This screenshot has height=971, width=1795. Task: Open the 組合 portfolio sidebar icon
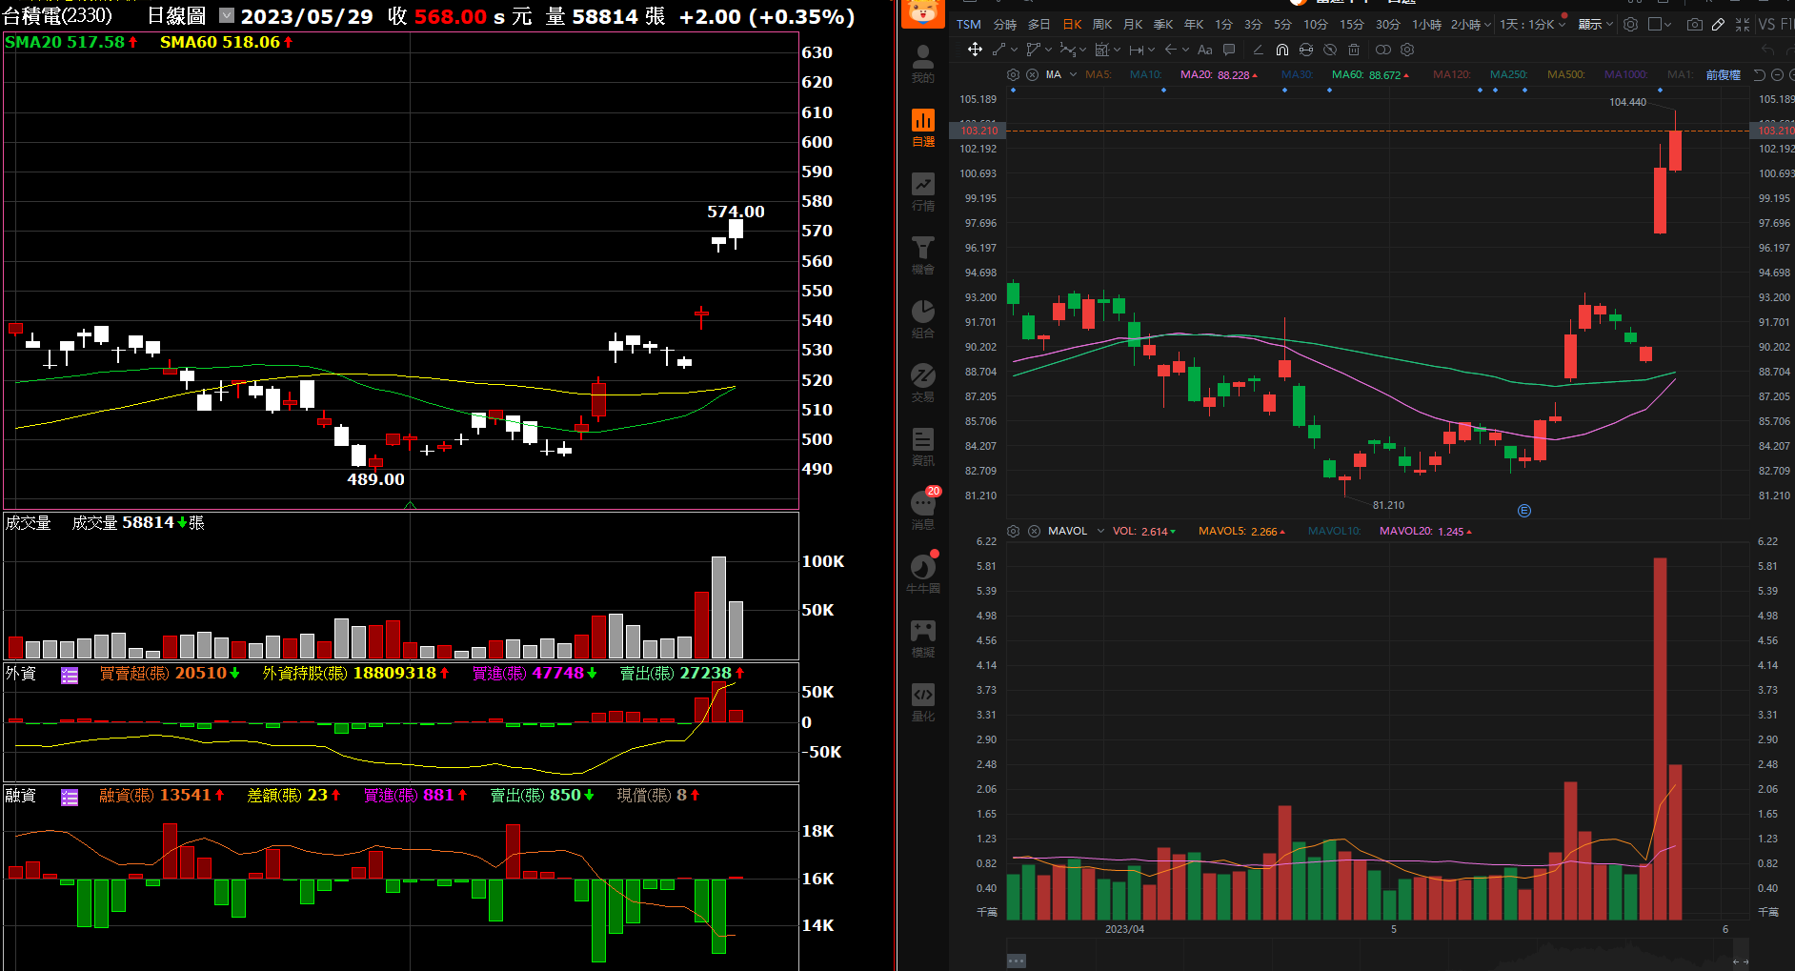(x=922, y=318)
